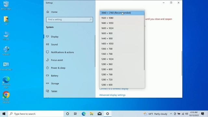Choose 3840 × 2160 (Recommended) resolution
The height and width of the screenshot is (117, 208).
click(x=122, y=13)
